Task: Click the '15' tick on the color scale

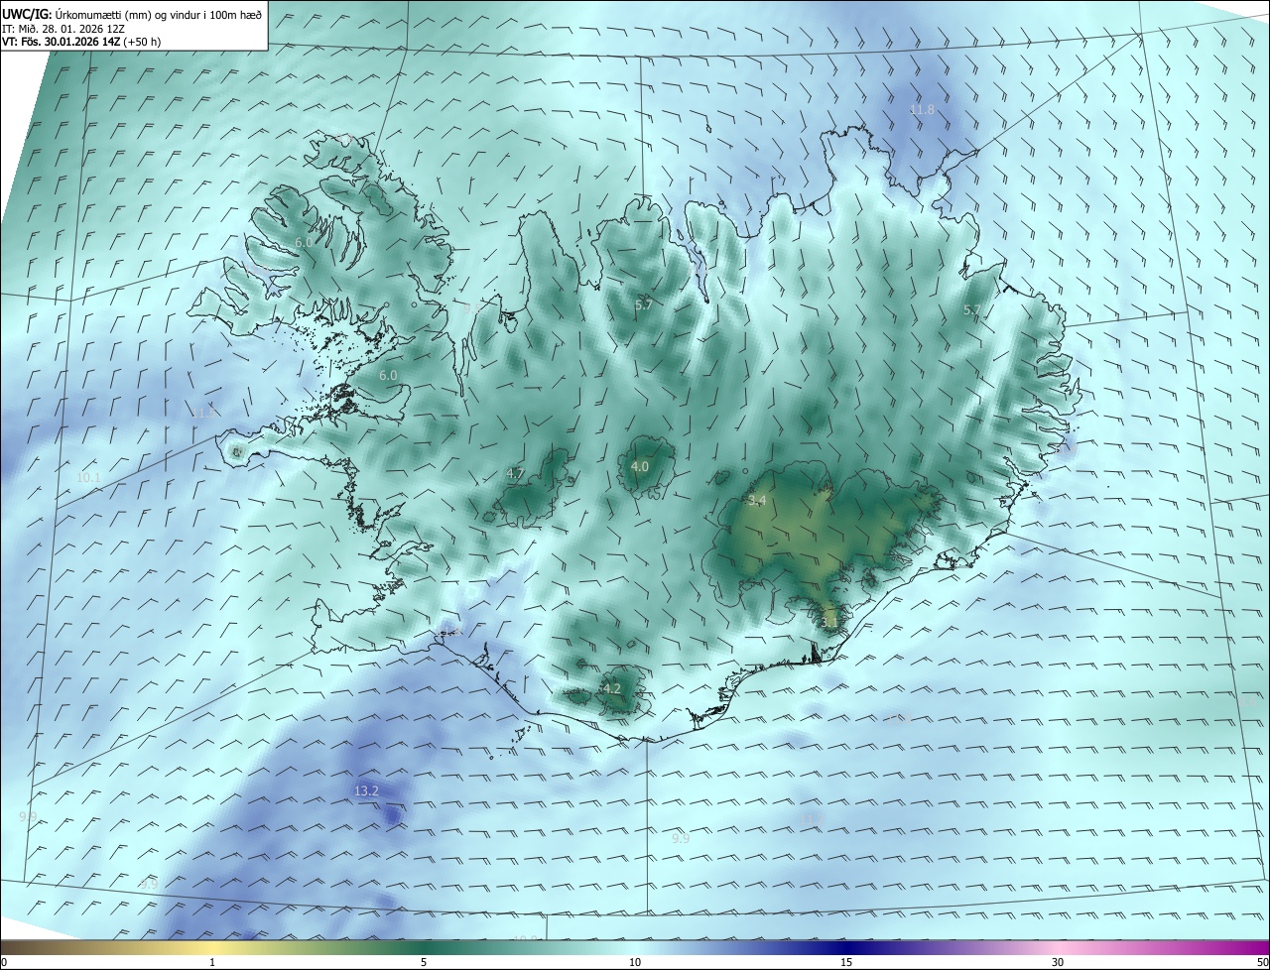Action: pos(846,963)
